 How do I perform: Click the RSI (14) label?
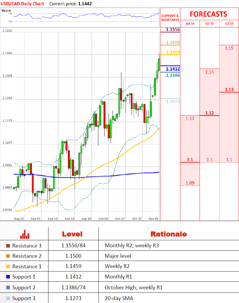point(6,11)
